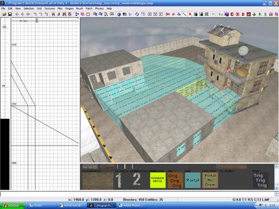
Task: Switch to Adobe Photoshop taskbar button
Action: click(x=132, y=205)
